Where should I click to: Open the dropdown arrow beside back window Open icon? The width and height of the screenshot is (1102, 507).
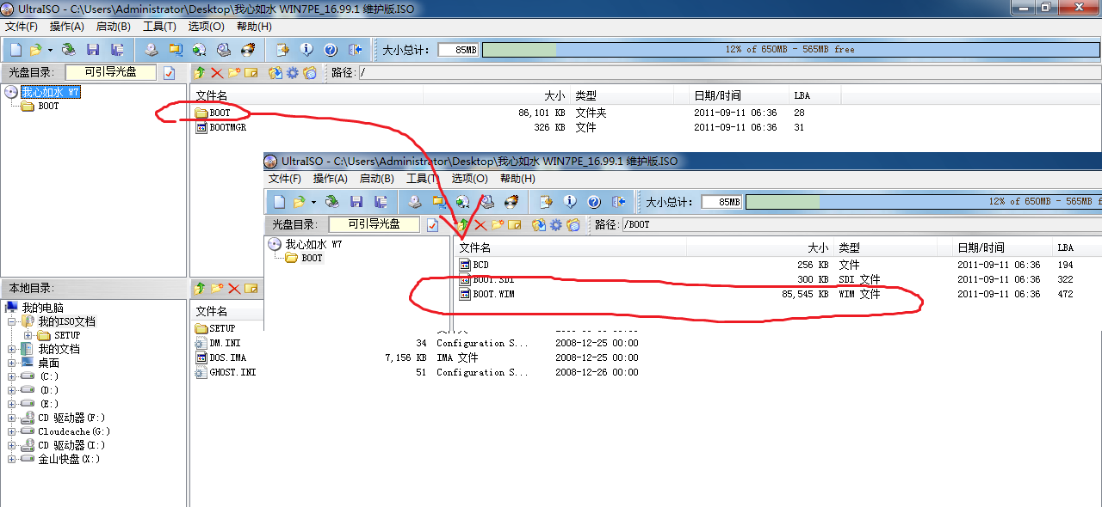click(x=50, y=50)
